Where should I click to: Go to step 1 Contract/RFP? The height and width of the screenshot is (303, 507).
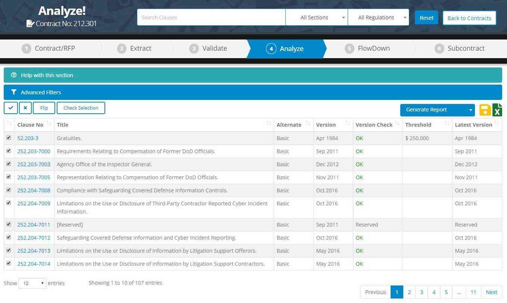coord(48,48)
